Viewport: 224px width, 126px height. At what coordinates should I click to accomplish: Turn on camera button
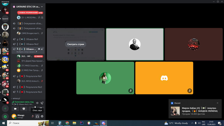click(15, 109)
